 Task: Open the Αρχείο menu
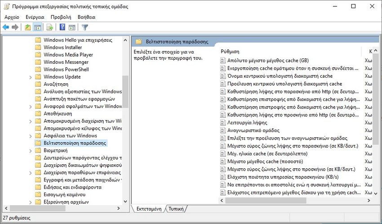point(12,17)
